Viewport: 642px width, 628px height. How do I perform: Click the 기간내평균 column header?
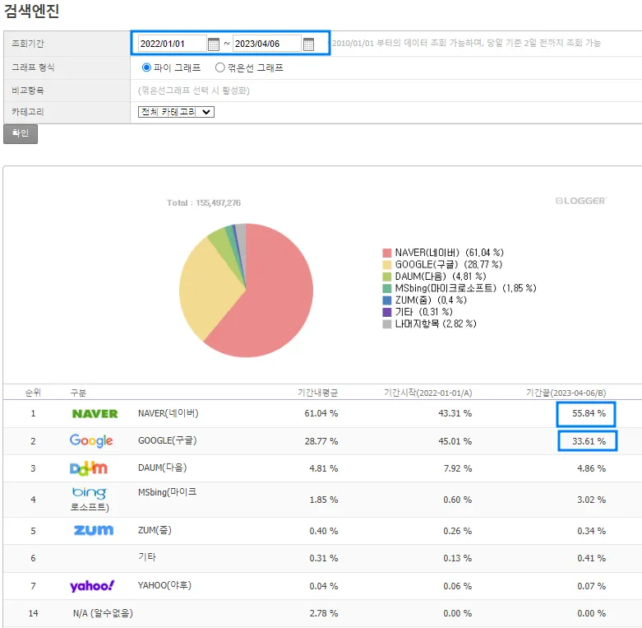point(318,393)
